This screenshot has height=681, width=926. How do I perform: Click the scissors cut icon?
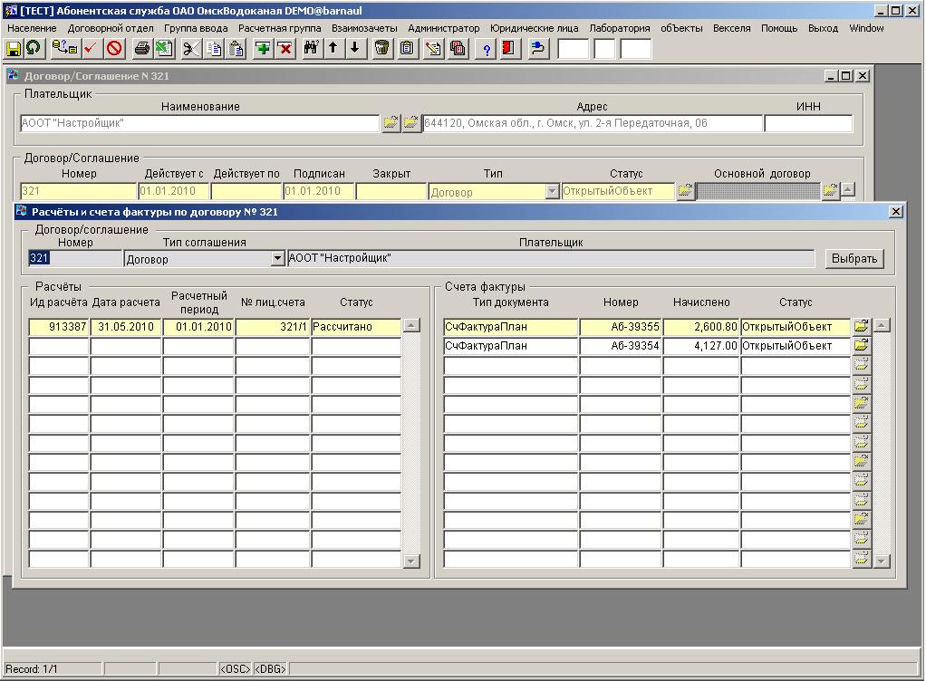click(191, 49)
